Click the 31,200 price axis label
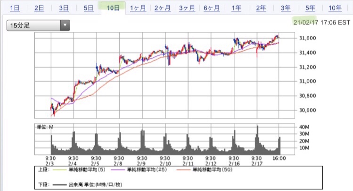353x191 pixels. [x=308, y=67]
